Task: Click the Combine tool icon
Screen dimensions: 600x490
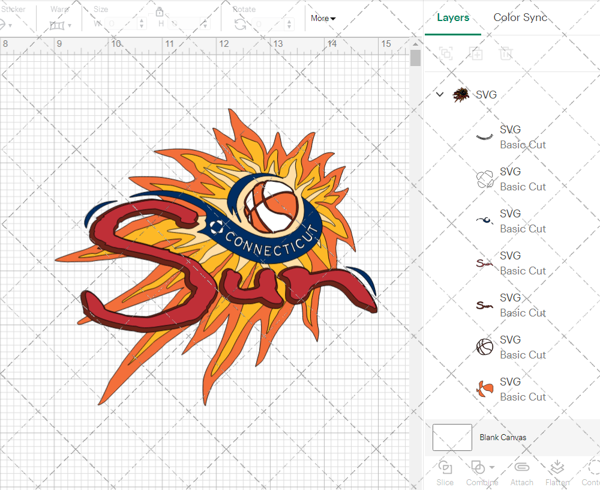Action: [x=479, y=467]
